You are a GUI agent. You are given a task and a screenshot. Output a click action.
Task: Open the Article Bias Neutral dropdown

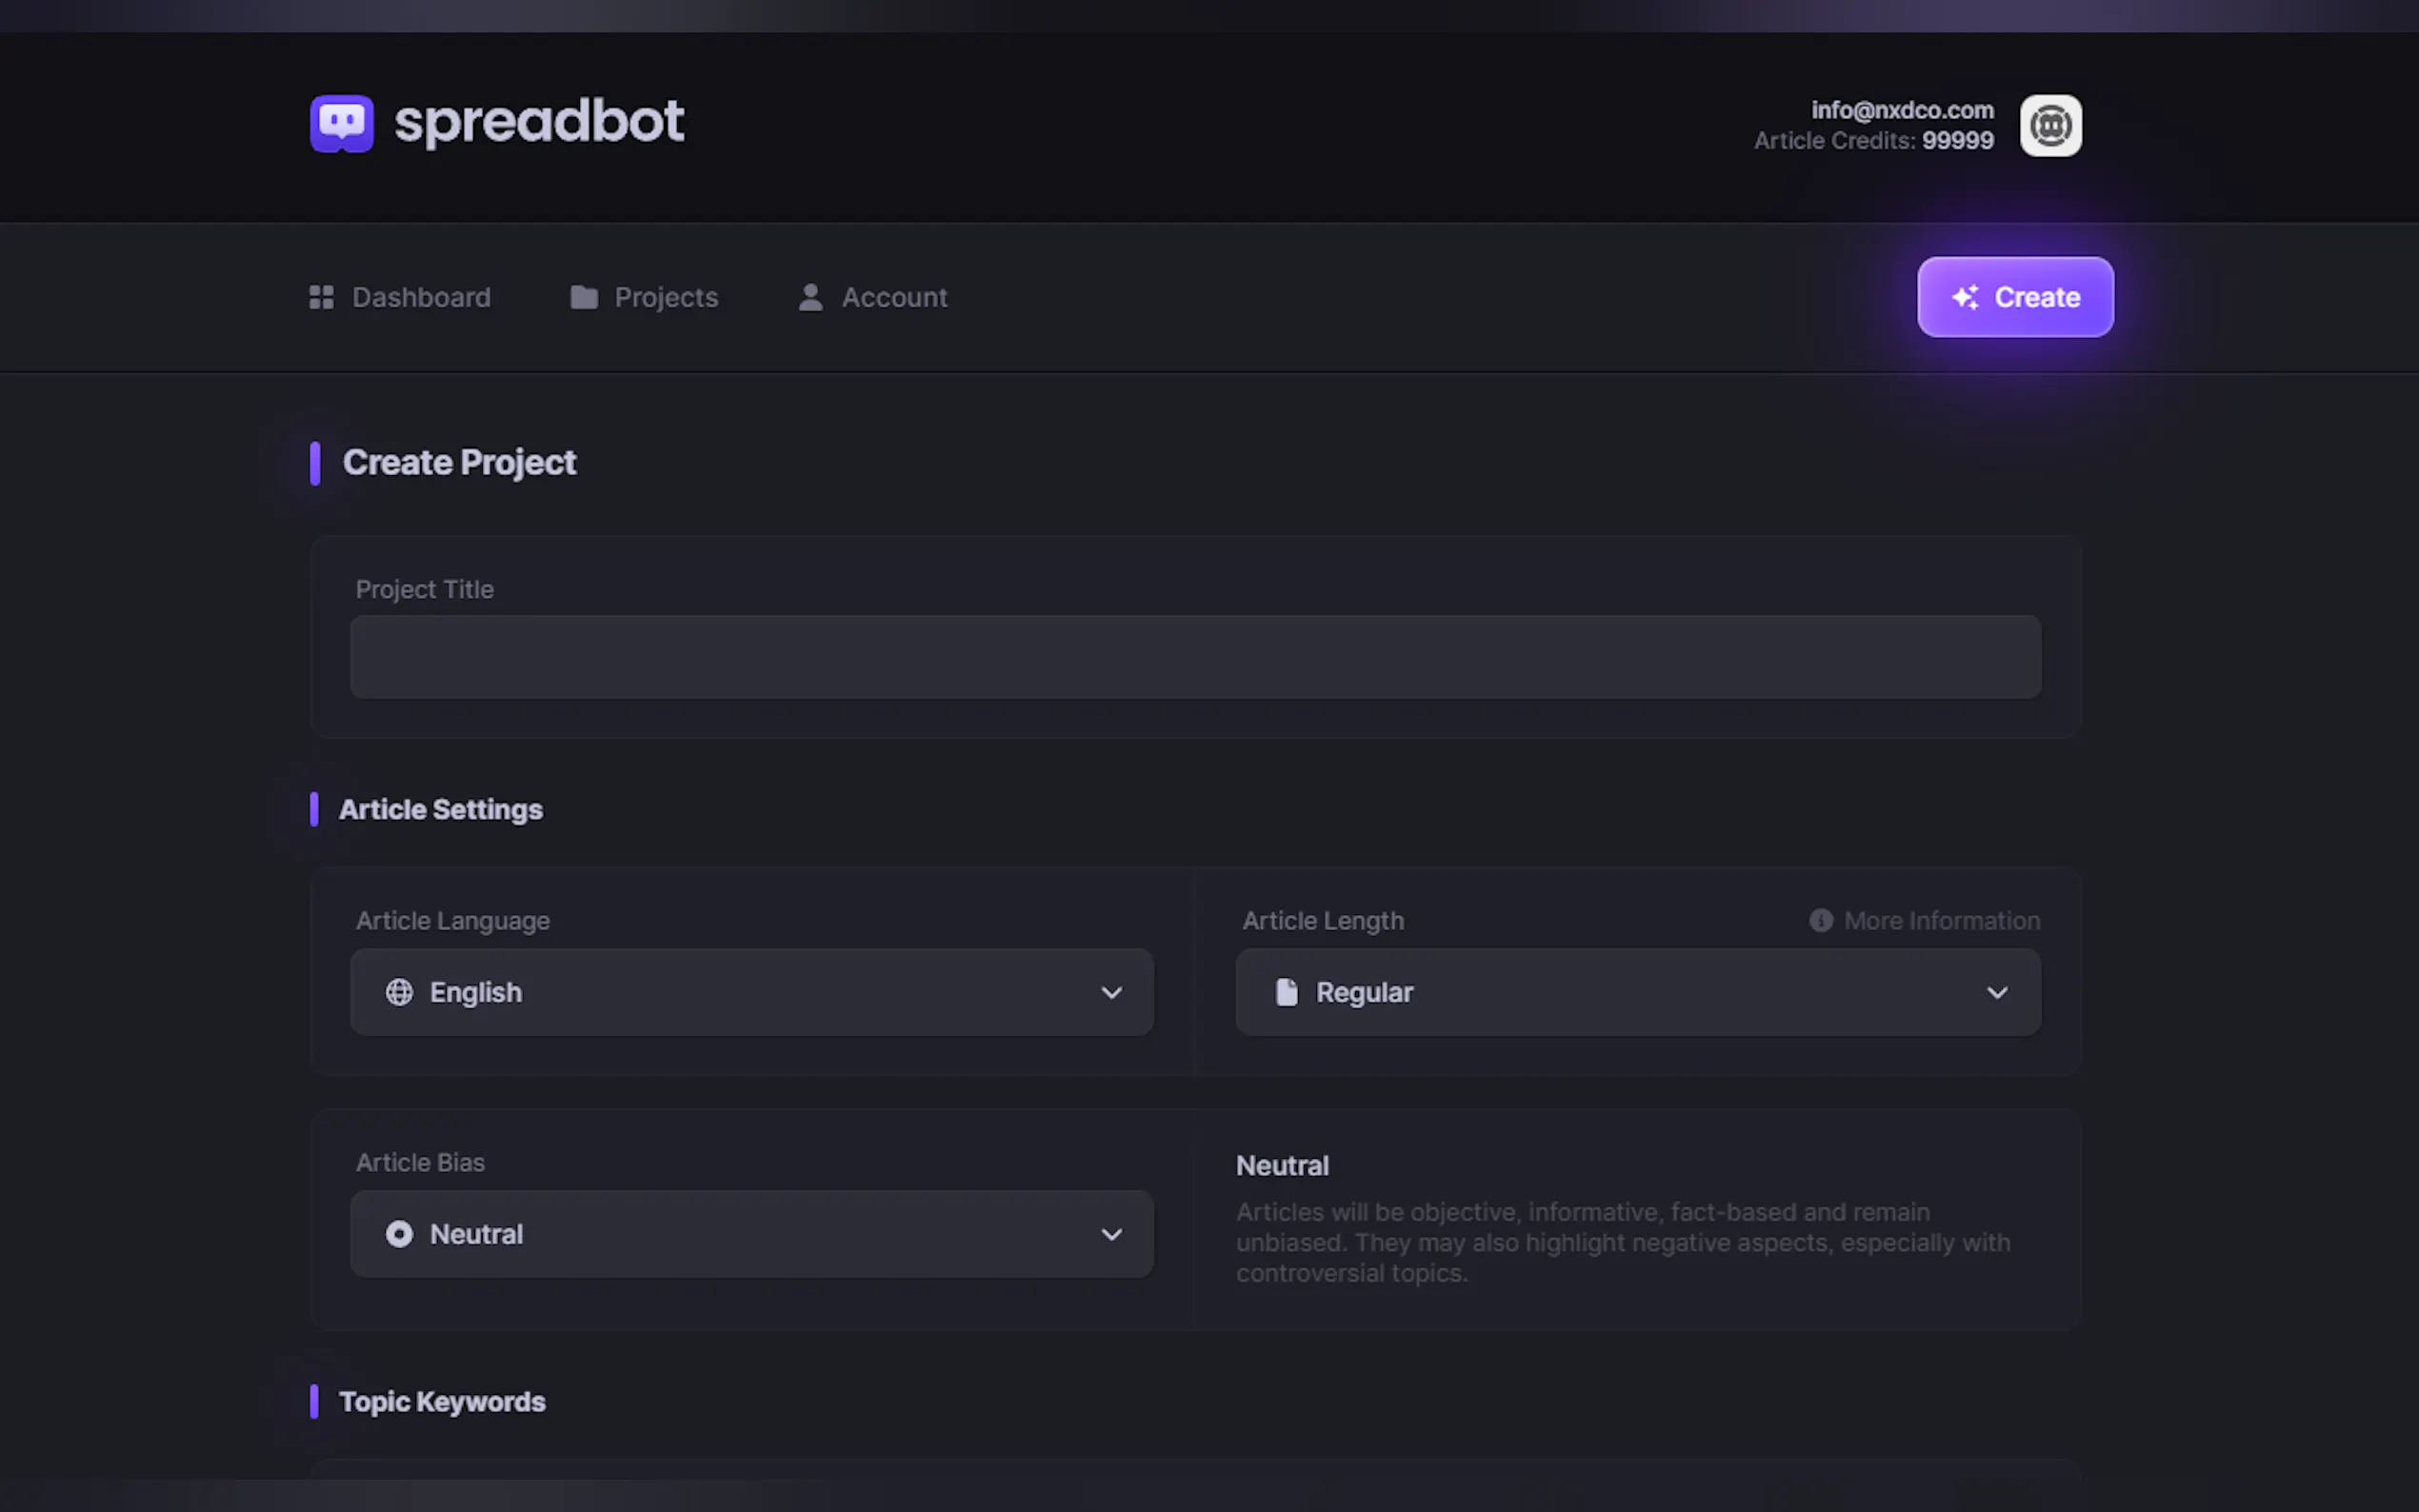click(x=751, y=1234)
